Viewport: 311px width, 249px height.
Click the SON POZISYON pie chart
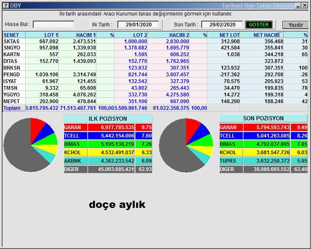tap(186, 145)
